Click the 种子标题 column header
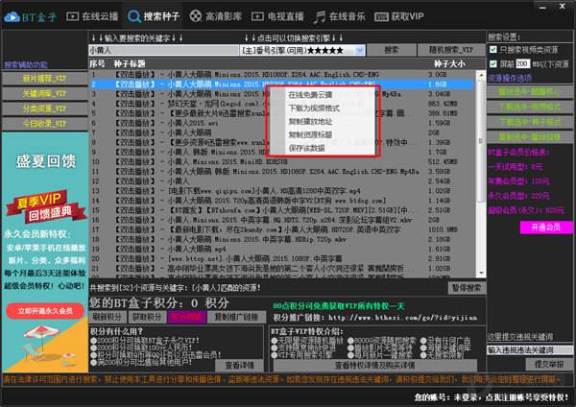This screenshot has height=407, width=576. point(130,64)
